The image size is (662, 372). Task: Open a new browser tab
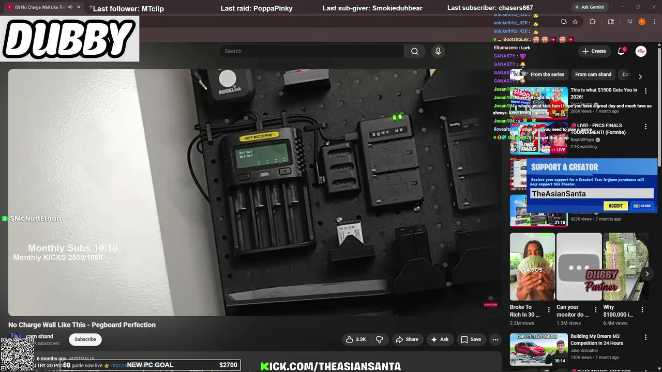pos(91,7)
